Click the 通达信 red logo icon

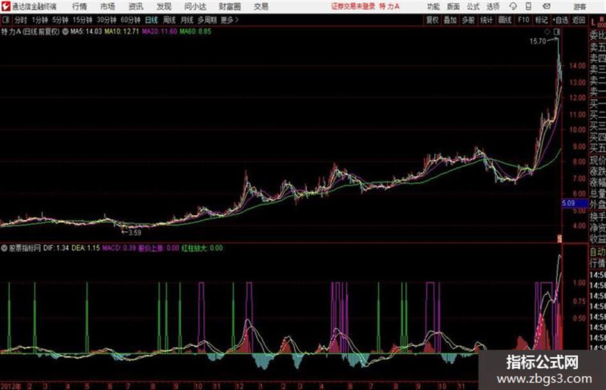coord(6,6)
